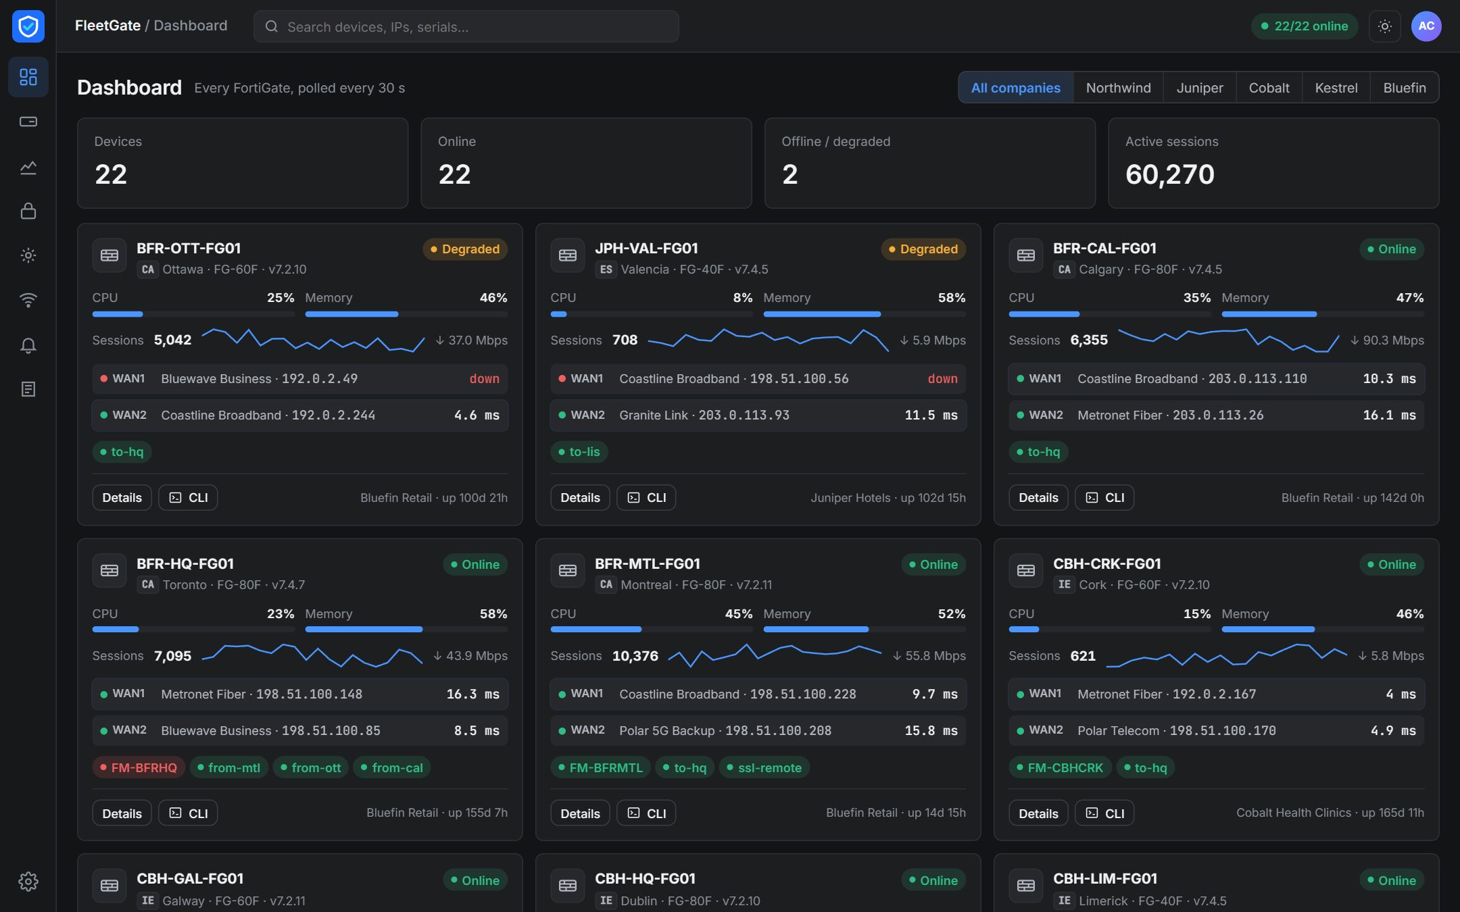Click the FleetGate shield logo
1460x912 pixels.
(x=28, y=26)
